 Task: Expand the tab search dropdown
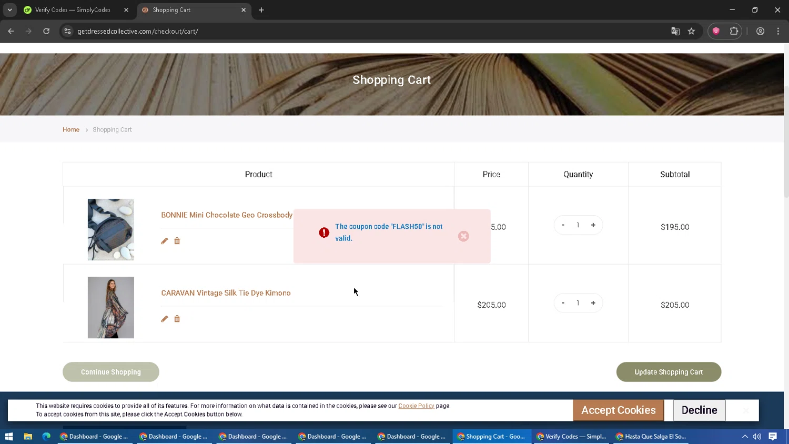pos(9,10)
